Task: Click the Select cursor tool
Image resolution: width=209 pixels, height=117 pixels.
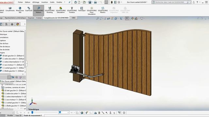Action: (x=106, y=2)
